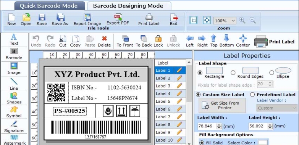The height and width of the screenshot is (145, 299).
Task: Set zoom to actual size 1:1
Action: pos(193,20)
